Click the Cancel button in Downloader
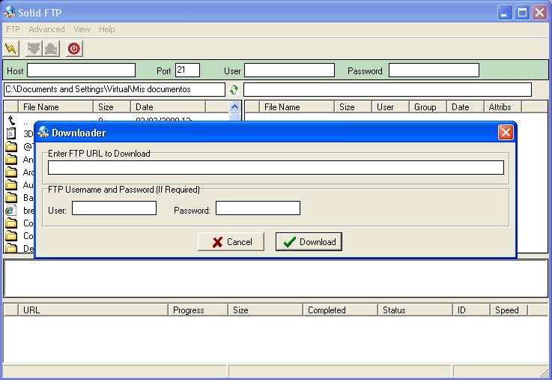The width and height of the screenshot is (552, 380). pyautogui.click(x=231, y=241)
